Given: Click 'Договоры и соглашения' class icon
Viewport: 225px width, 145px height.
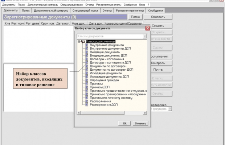Looking at the screenshot, I should pyautogui.click(x=87, y=59).
